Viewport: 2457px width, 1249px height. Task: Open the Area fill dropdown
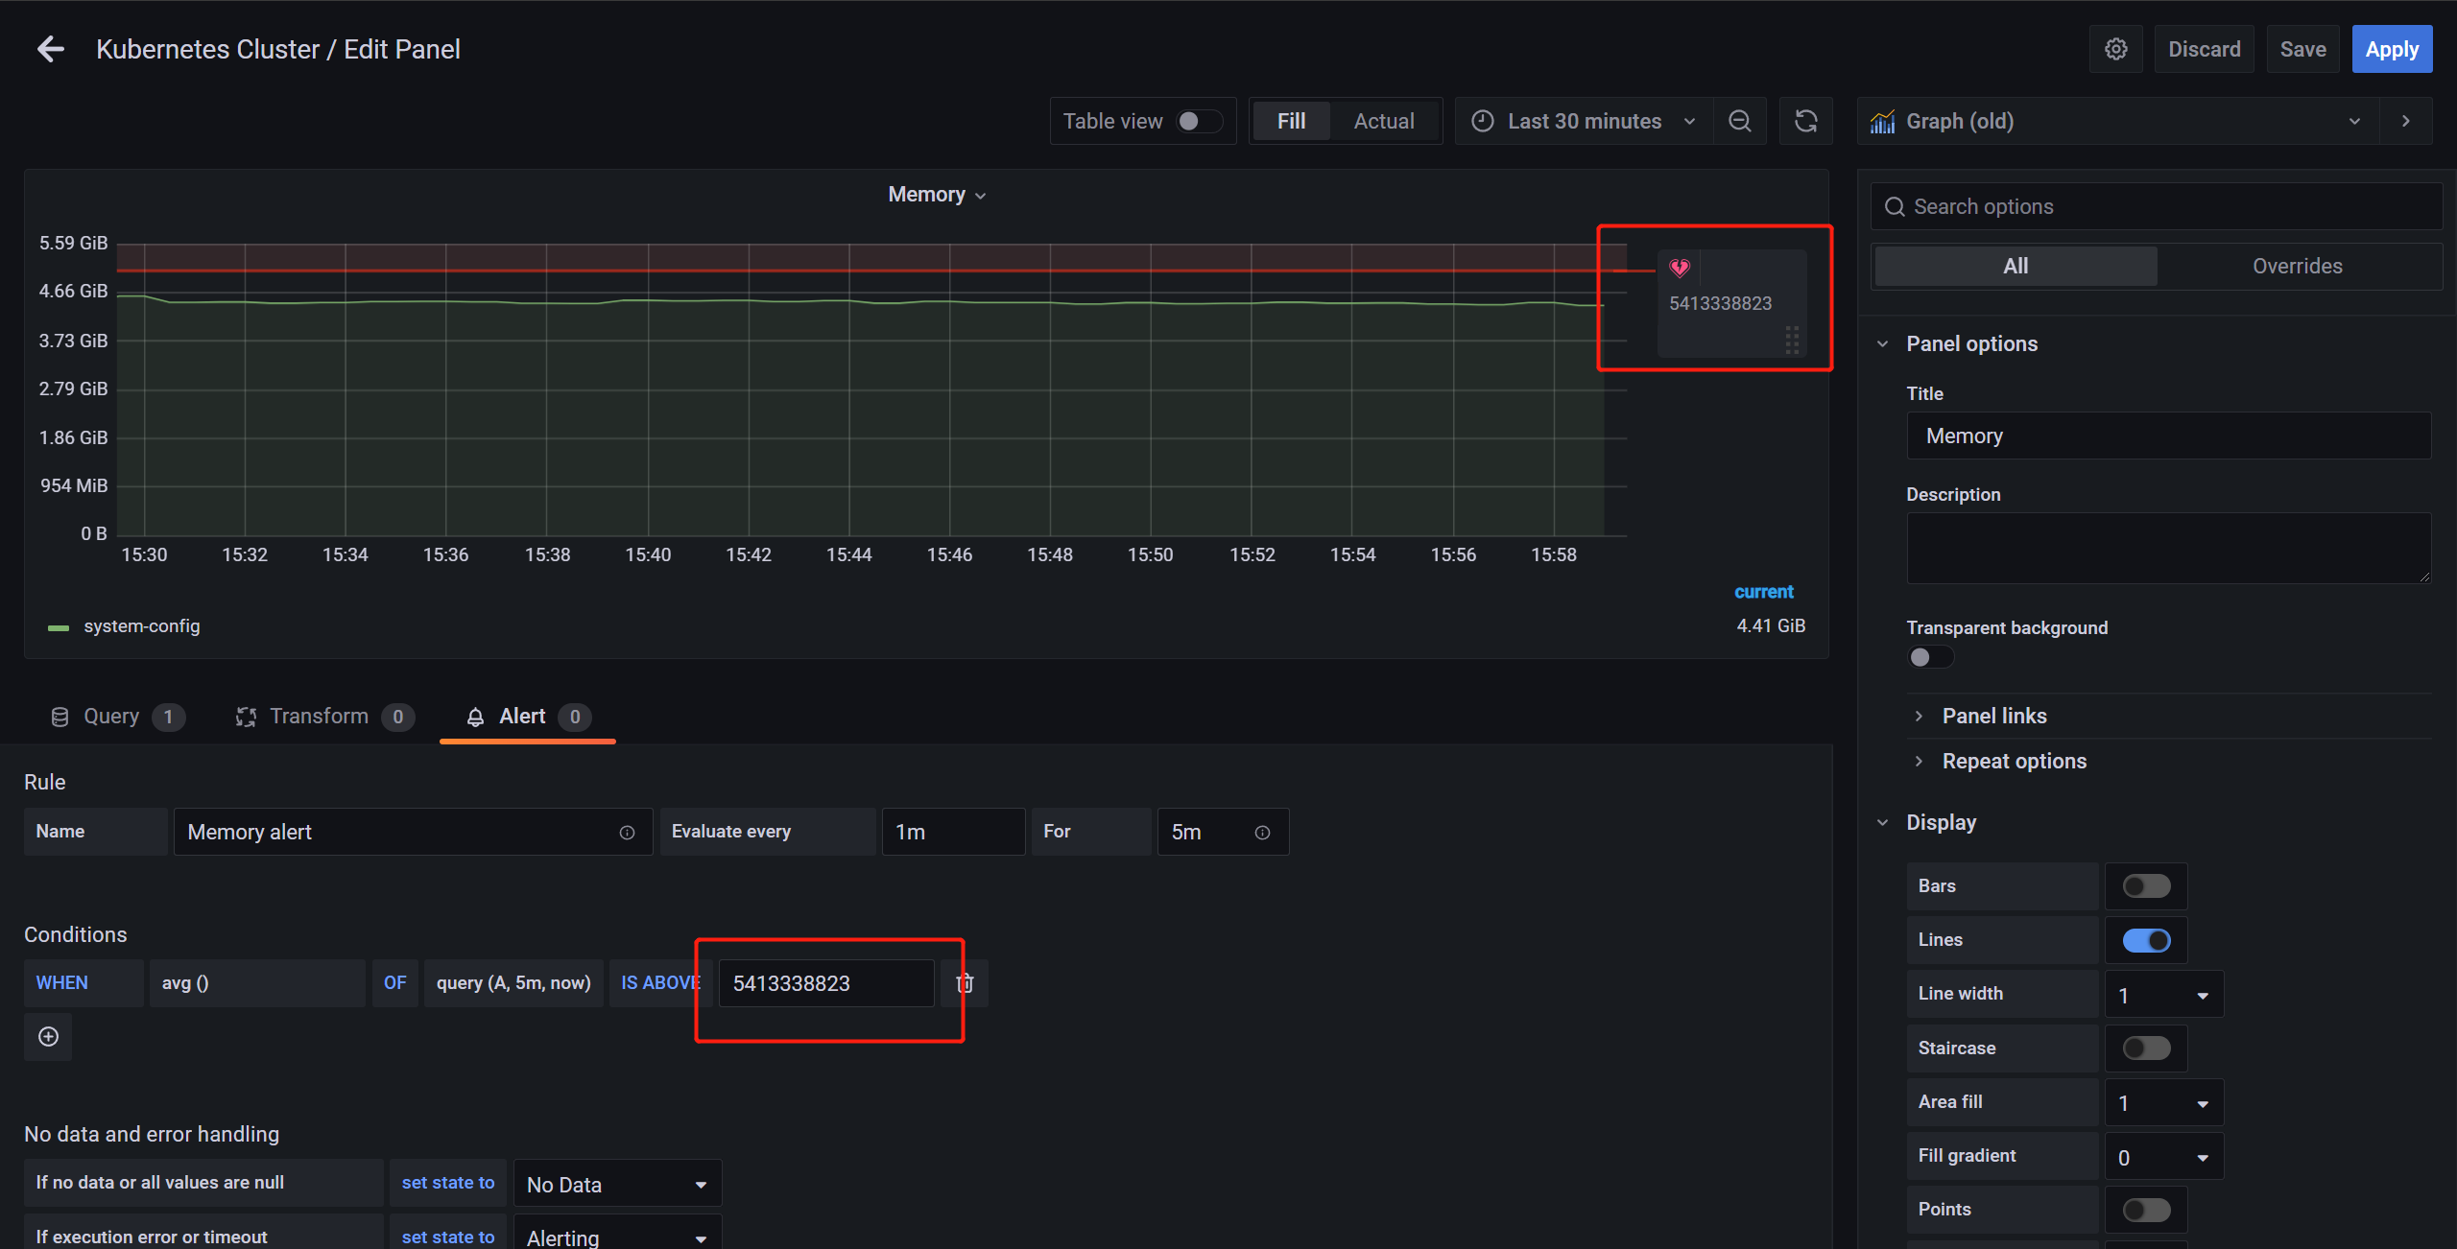pos(2163,1102)
